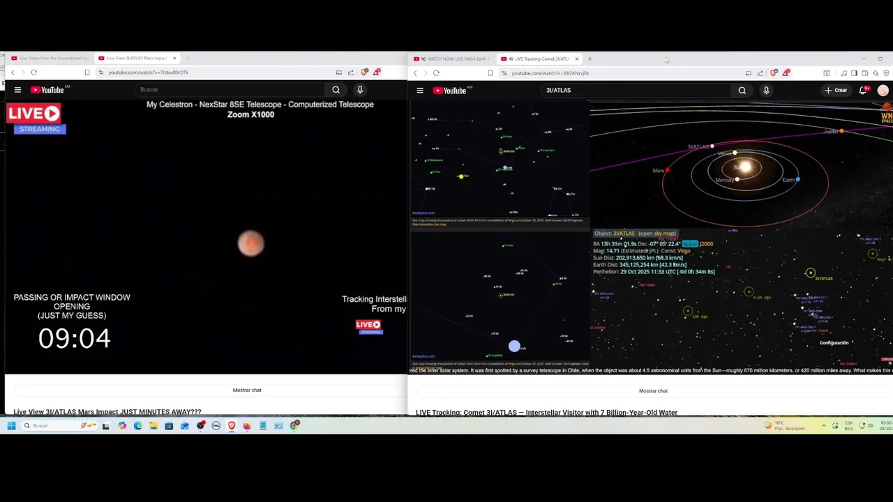Click Mostrar chat in right window

click(653, 390)
